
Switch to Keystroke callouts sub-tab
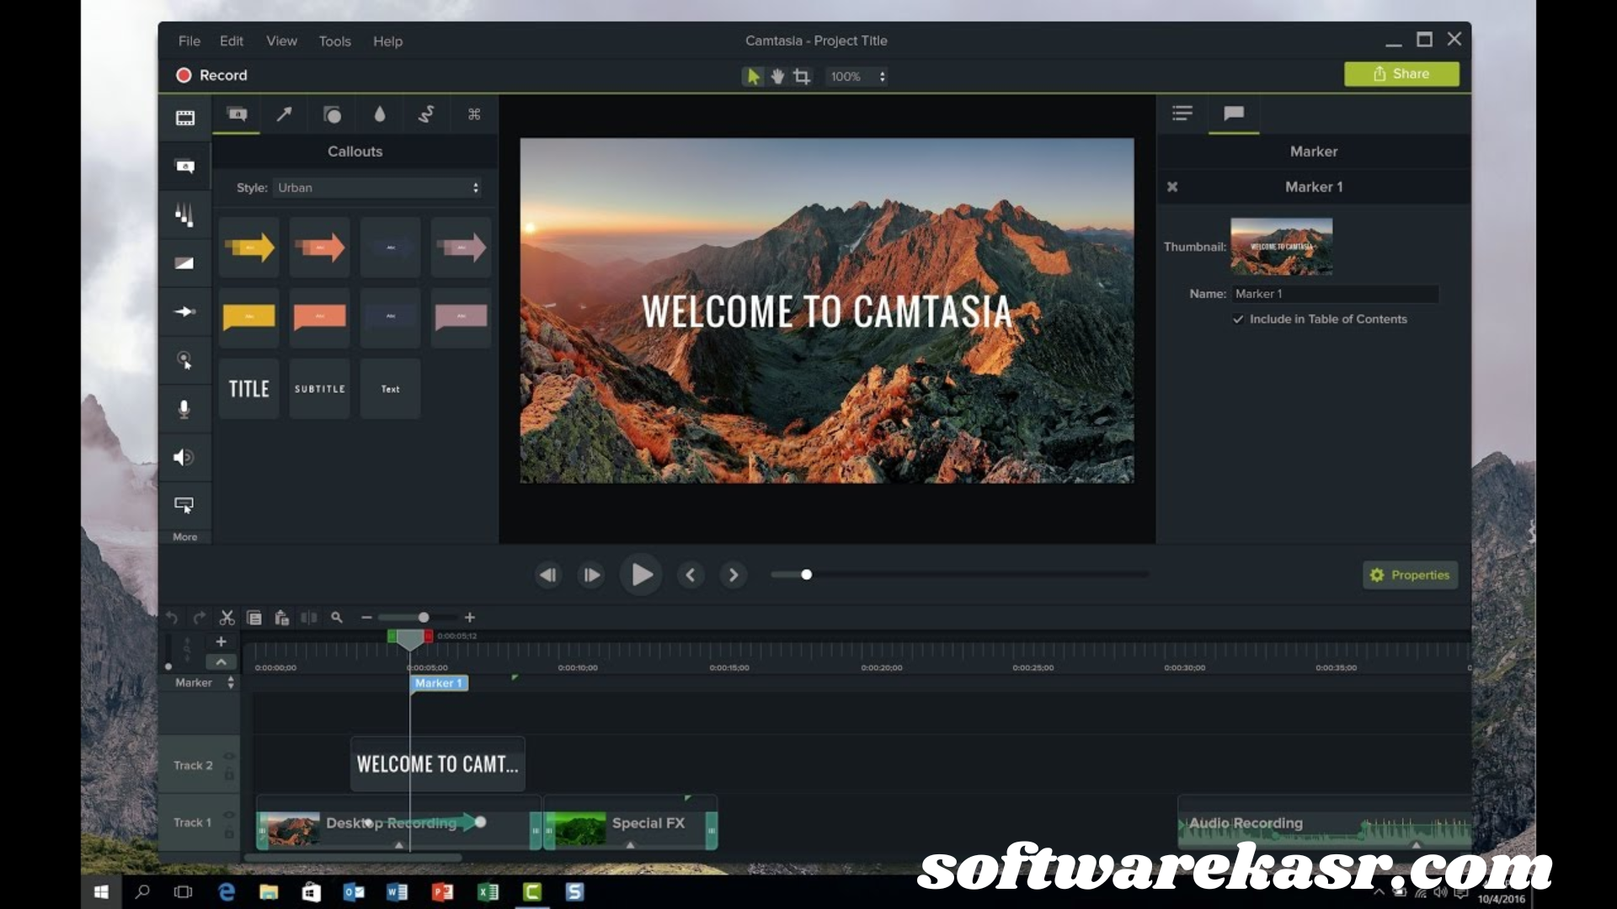(x=474, y=114)
